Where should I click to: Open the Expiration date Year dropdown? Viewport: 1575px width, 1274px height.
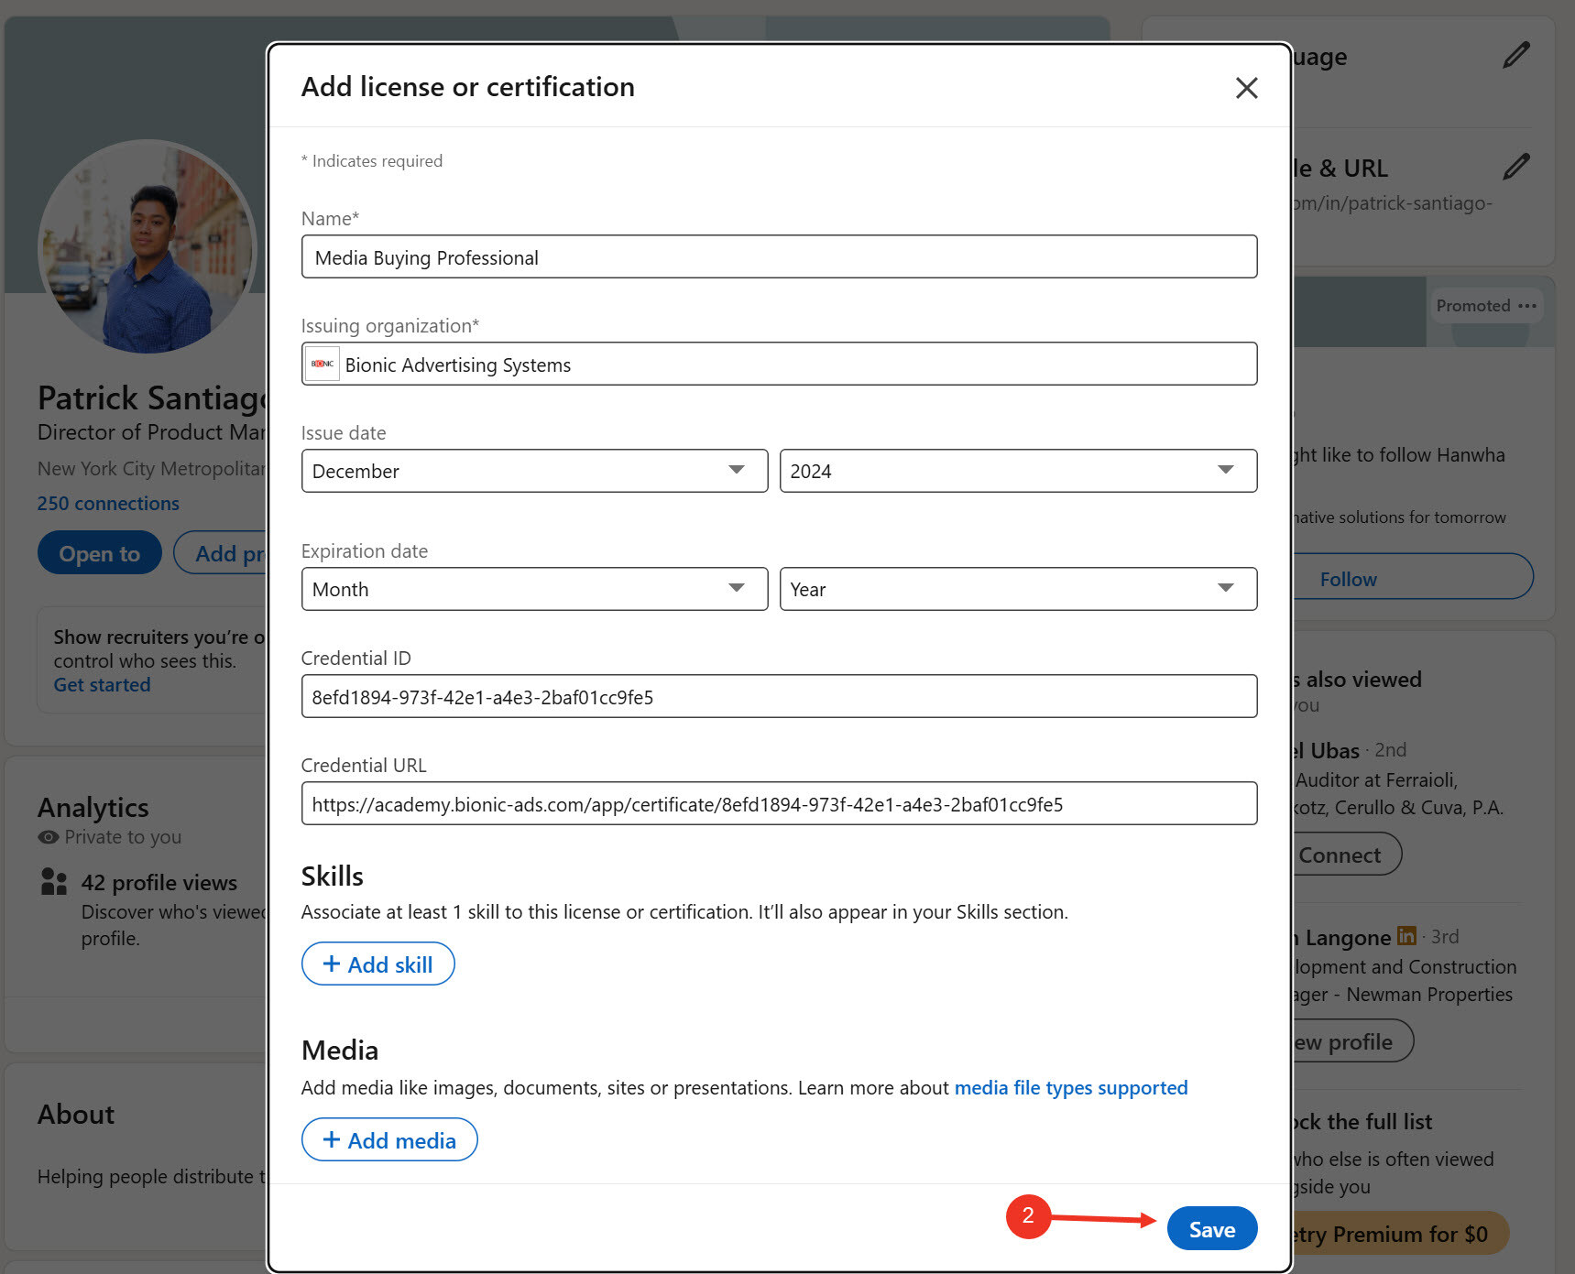tap(1018, 589)
